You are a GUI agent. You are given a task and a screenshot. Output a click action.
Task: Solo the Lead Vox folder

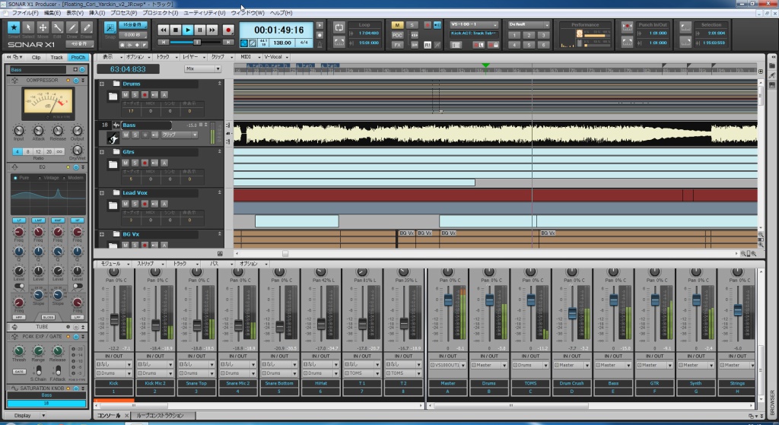(135, 204)
